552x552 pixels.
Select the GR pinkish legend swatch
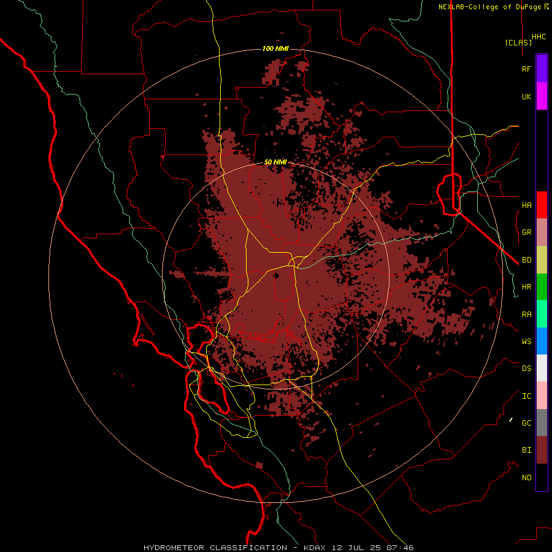(542, 232)
